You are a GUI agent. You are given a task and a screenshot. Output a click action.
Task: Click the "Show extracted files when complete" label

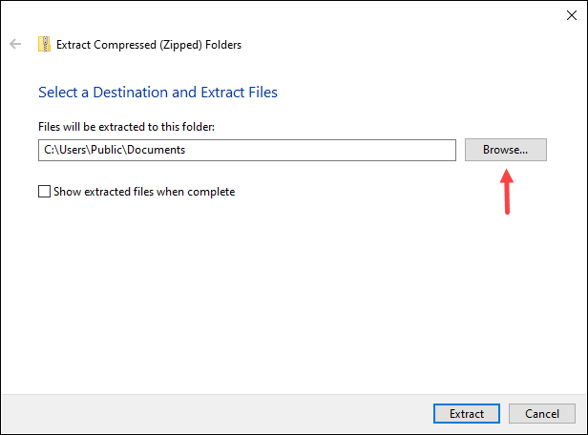[x=144, y=192]
